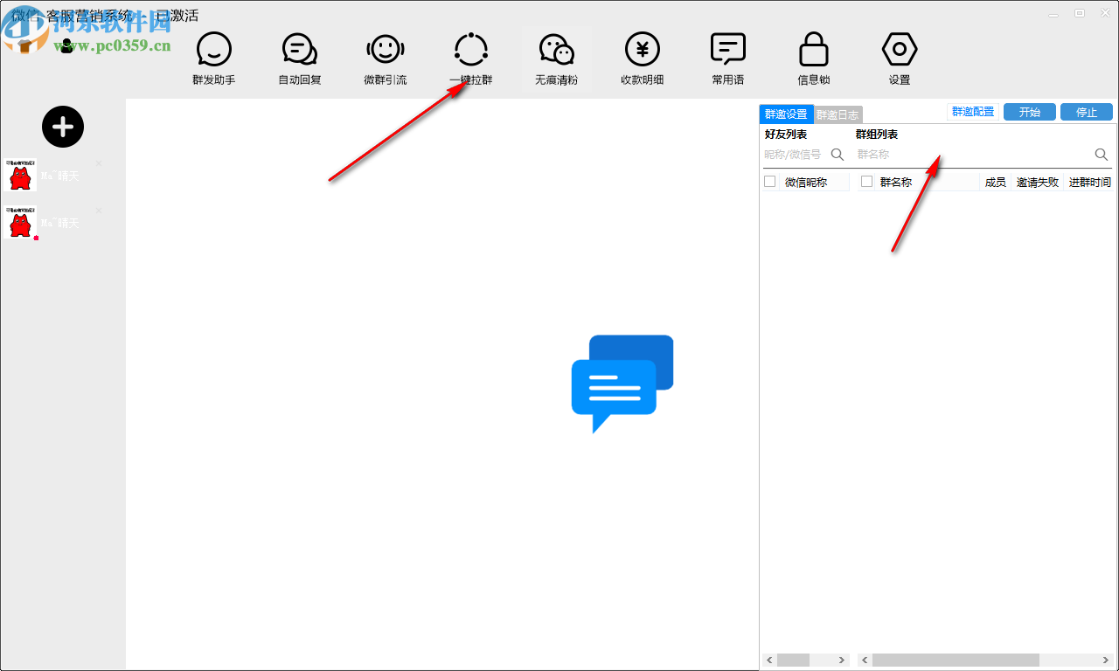Add new account with black plus button
The height and width of the screenshot is (671, 1119).
tap(63, 127)
